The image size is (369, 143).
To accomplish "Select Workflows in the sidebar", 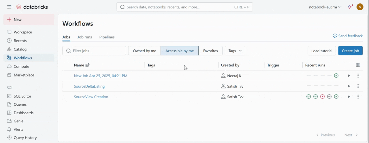I will click(29, 58).
